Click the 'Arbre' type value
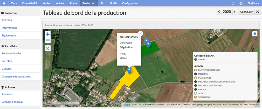 [x=123, y=58]
